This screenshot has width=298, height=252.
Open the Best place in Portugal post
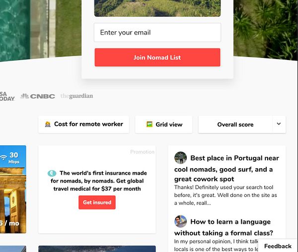click(226, 169)
